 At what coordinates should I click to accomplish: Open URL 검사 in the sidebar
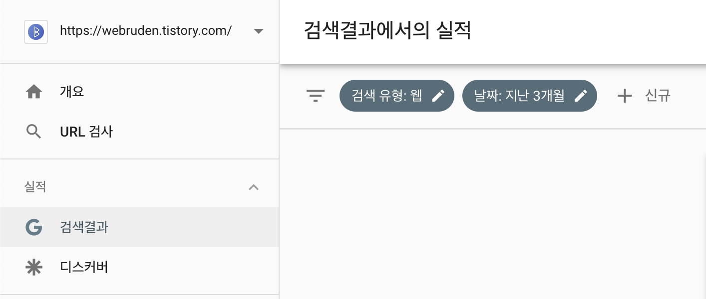(x=139, y=132)
